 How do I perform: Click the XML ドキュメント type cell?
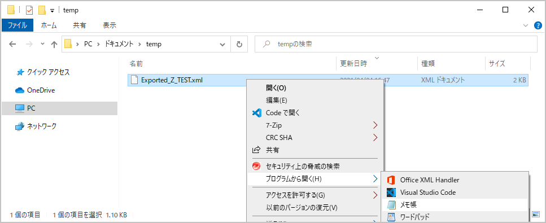click(443, 80)
